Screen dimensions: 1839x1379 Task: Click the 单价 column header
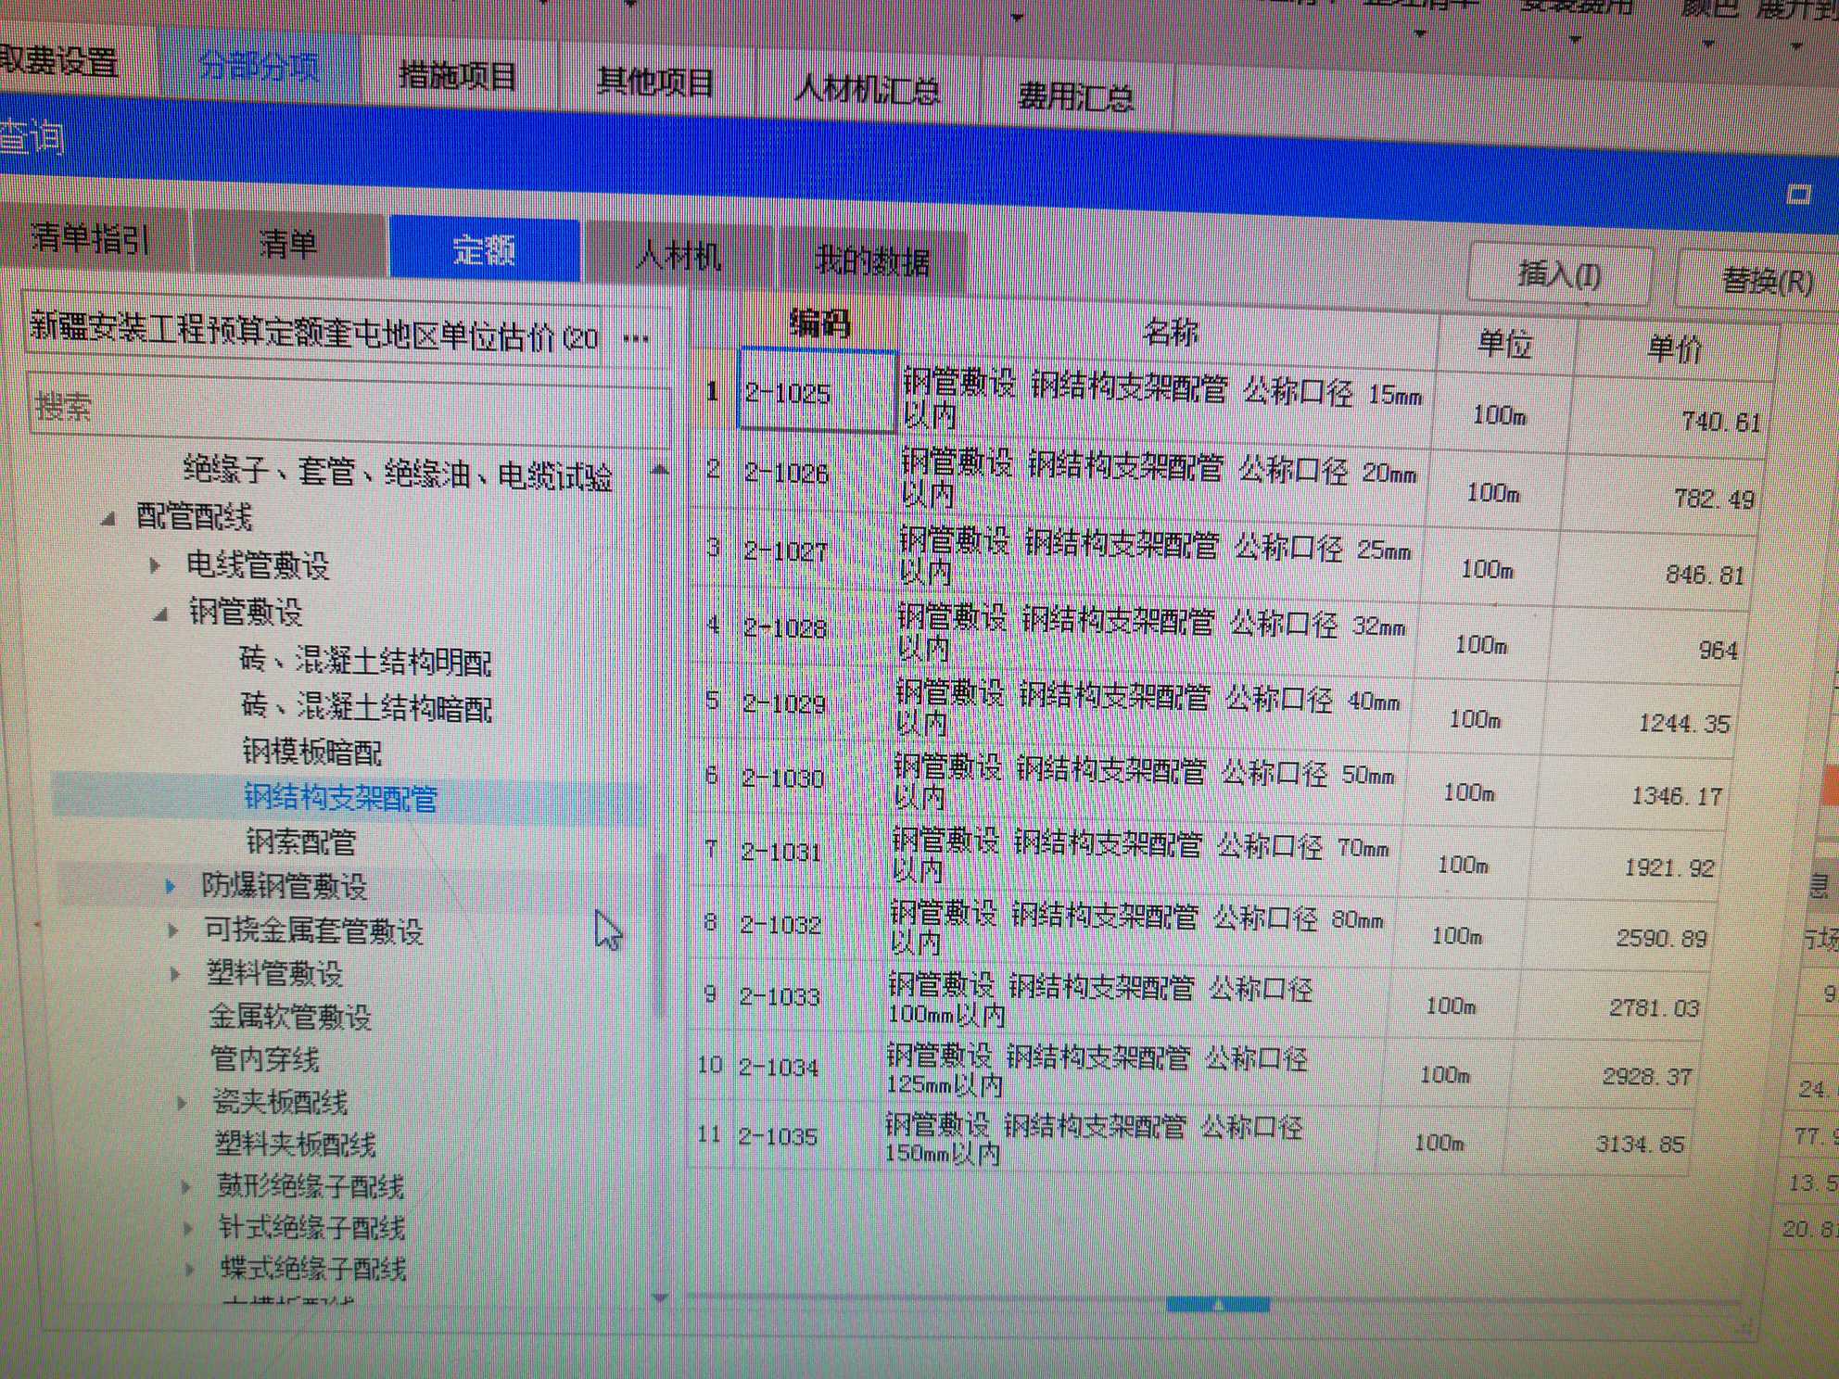pos(1674,348)
